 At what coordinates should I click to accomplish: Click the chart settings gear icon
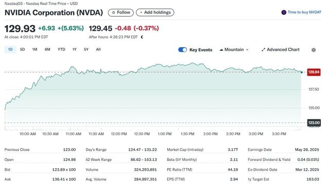(314, 50)
